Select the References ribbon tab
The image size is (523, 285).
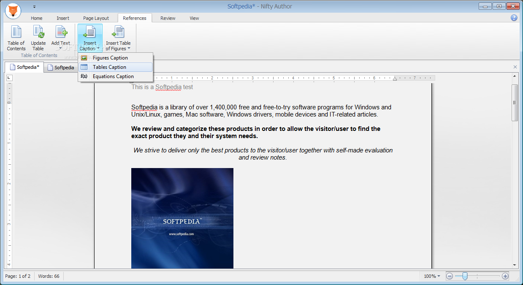(x=135, y=18)
